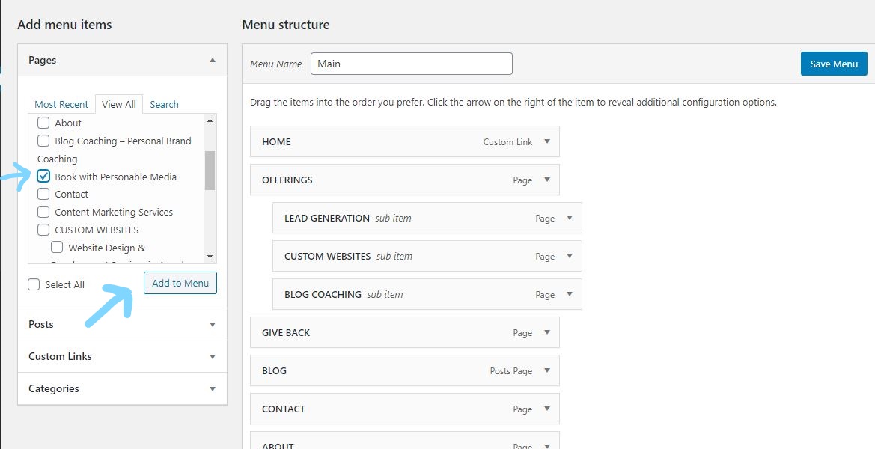Image resolution: width=875 pixels, height=449 pixels.
Task: Open BLOG COACHING sub item settings
Action: click(571, 294)
